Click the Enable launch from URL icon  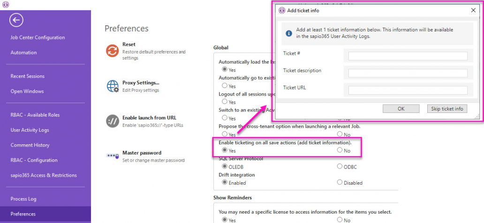[x=113, y=121]
